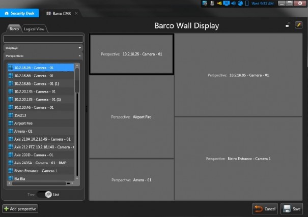Click perspective icon beside Airport Fire

[11, 123]
